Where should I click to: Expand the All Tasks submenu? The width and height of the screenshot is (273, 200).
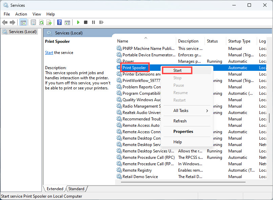click(181, 110)
